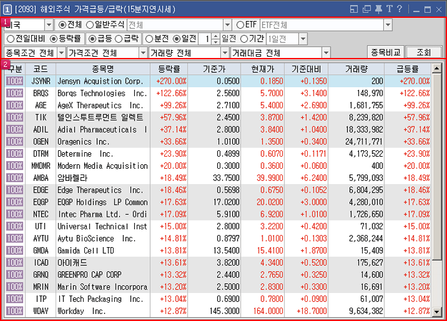The image size is (447, 321).
Task: Click the 100% badge for AMBA row
Action: (x=15, y=178)
